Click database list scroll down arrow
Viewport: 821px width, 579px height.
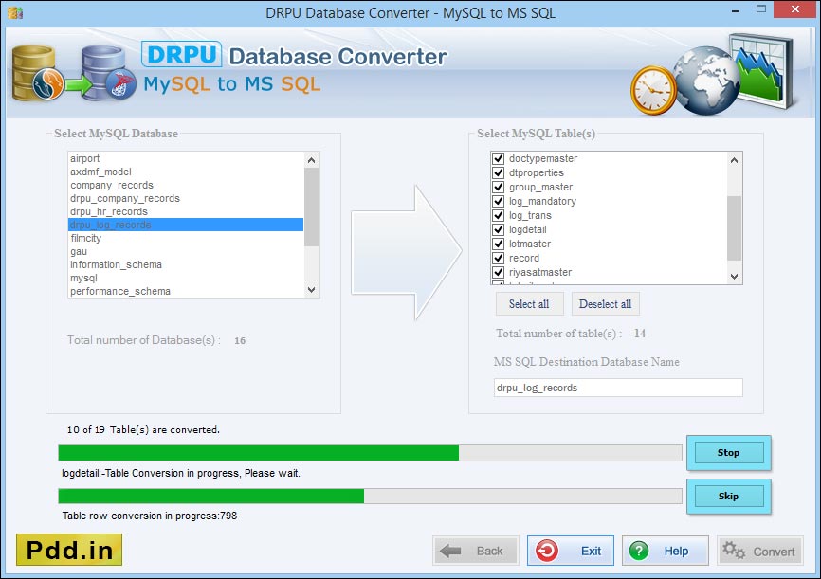pyautogui.click(x=312, y=290)
